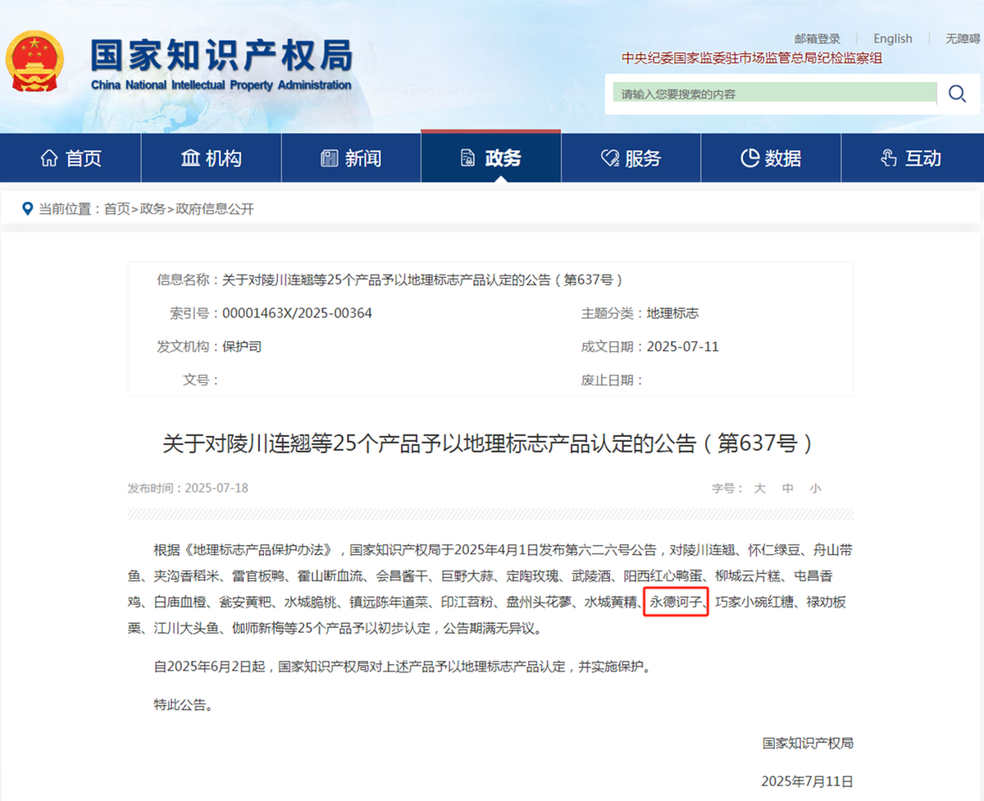Click the 成文日期 value 2025-07-11

point(683,347)
